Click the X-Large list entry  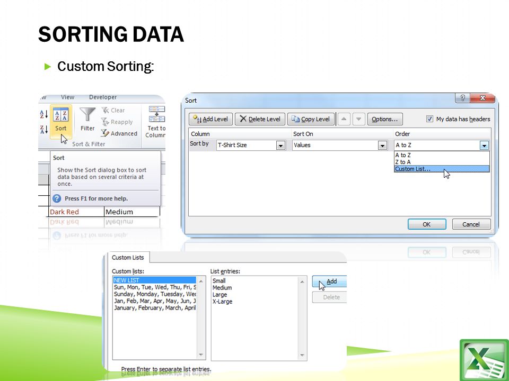pos(223,301)
